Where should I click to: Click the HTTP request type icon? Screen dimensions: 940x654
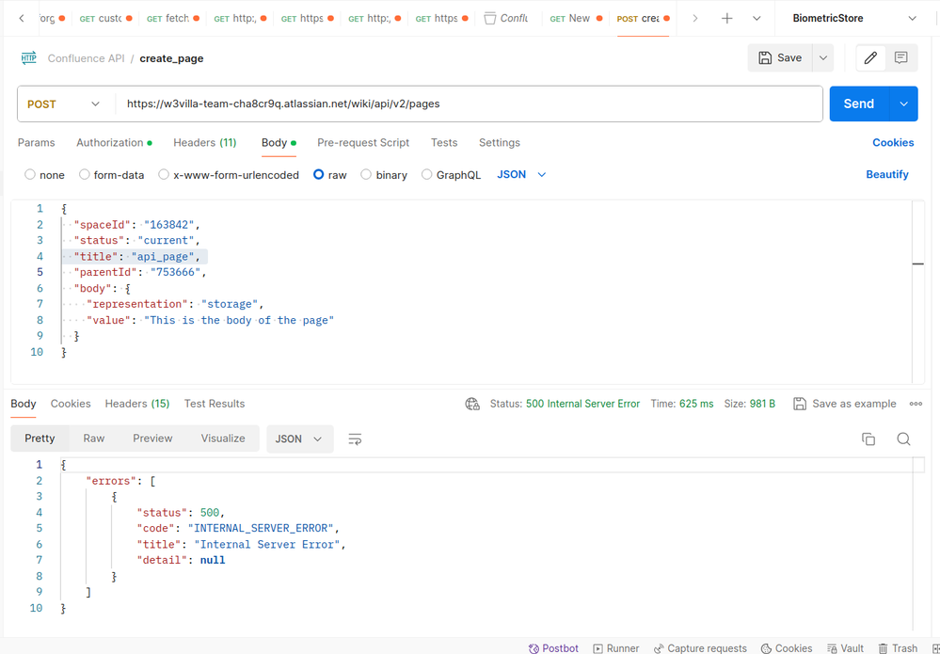pyautogui.click(x=28, y=58)
